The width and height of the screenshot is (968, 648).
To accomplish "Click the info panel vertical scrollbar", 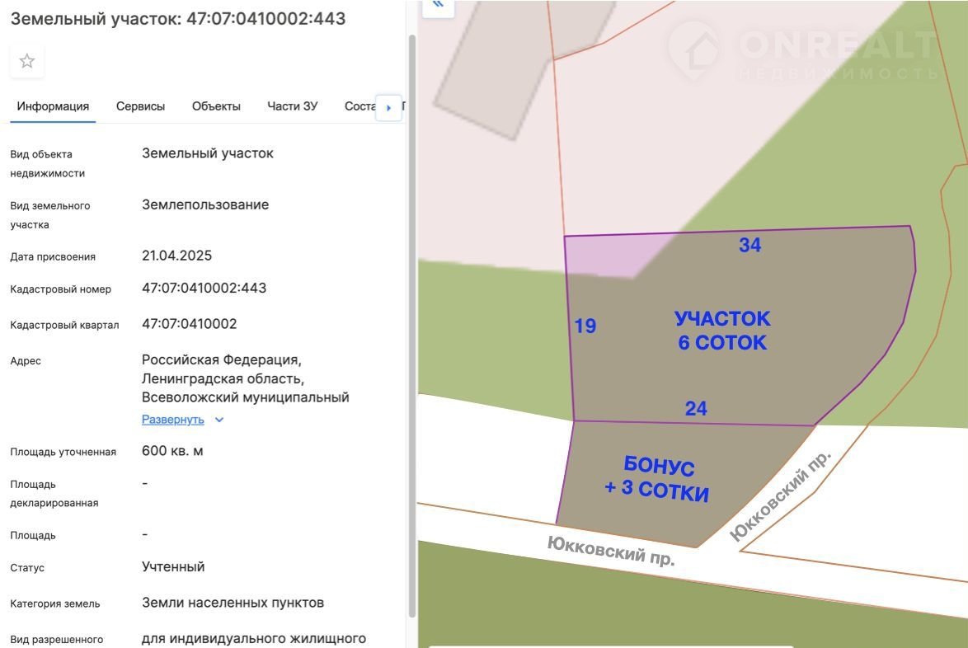I will 411,330.
